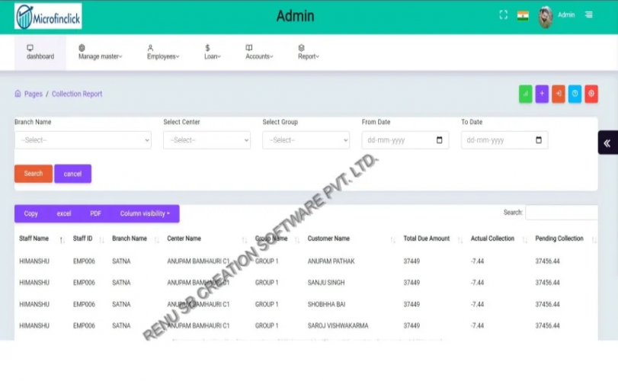The width and height of the screenshot is (618, 381).
Task: Click EMP006 in ANUPAM PATHAK row
Action: 84,261
